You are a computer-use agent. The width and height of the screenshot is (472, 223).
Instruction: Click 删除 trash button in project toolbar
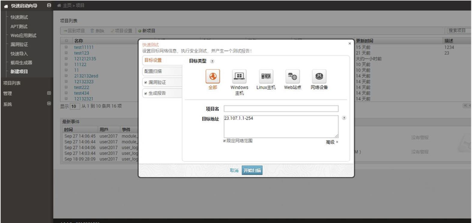click(x=97, y=31)
